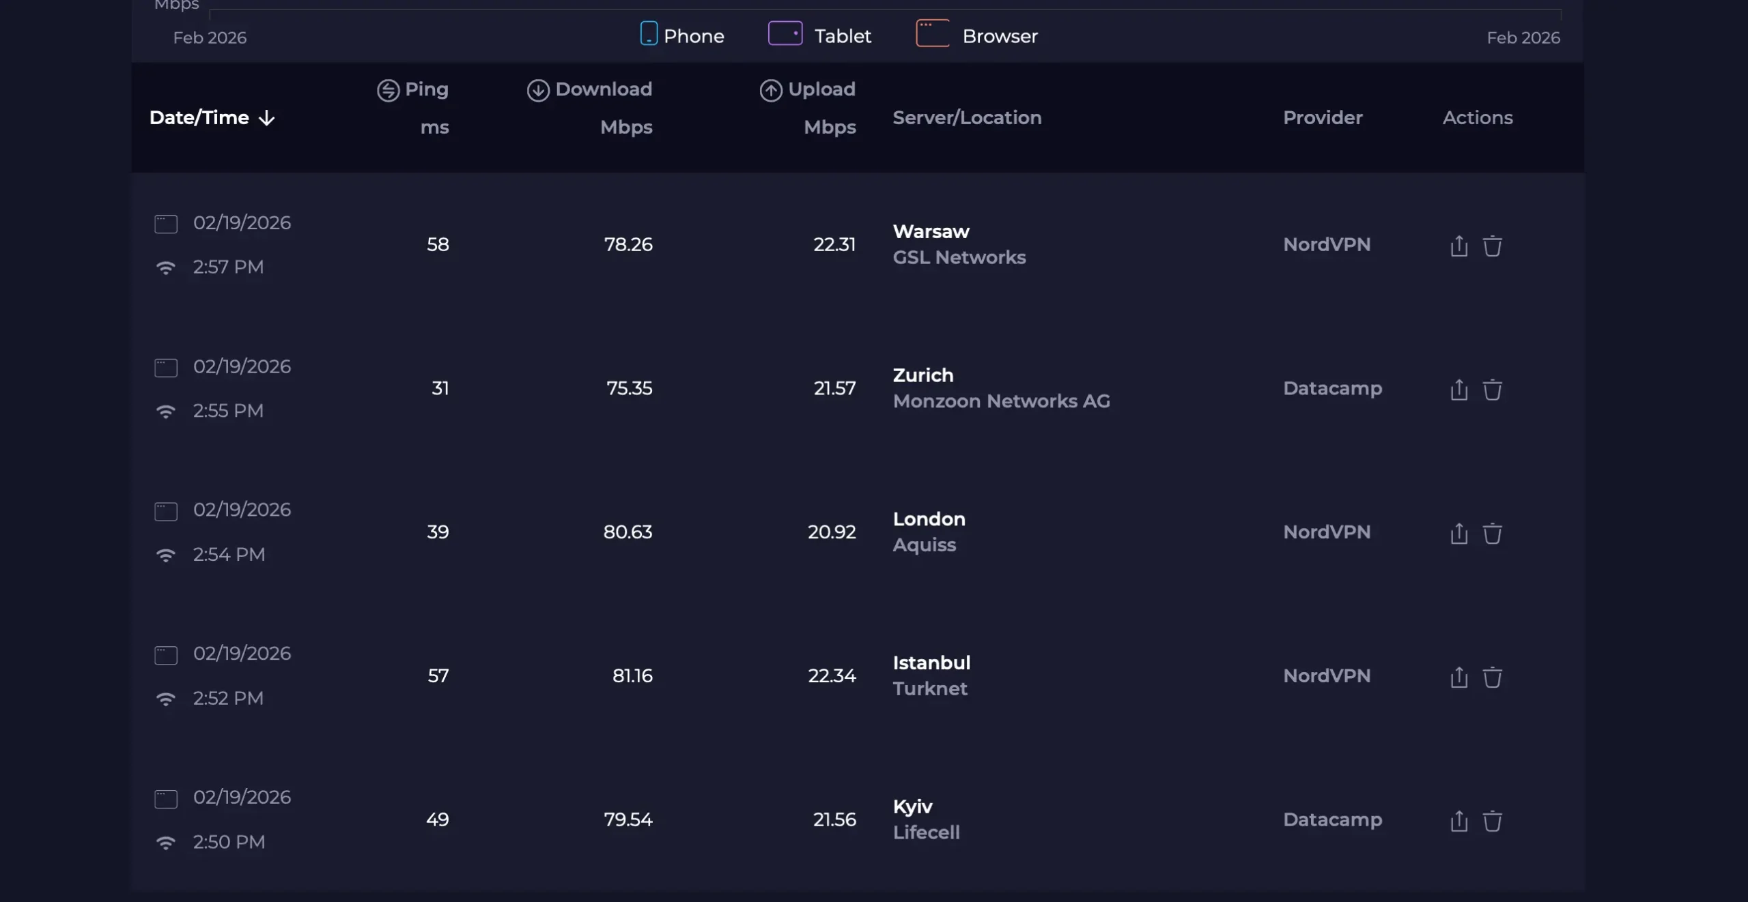Open the Warsaw server result link
Image resolution: width=1748 pixels, height=902 pixels.
931,232
